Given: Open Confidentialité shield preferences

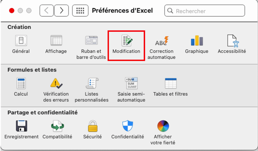Looking at the screenshot, I should 127,126.
